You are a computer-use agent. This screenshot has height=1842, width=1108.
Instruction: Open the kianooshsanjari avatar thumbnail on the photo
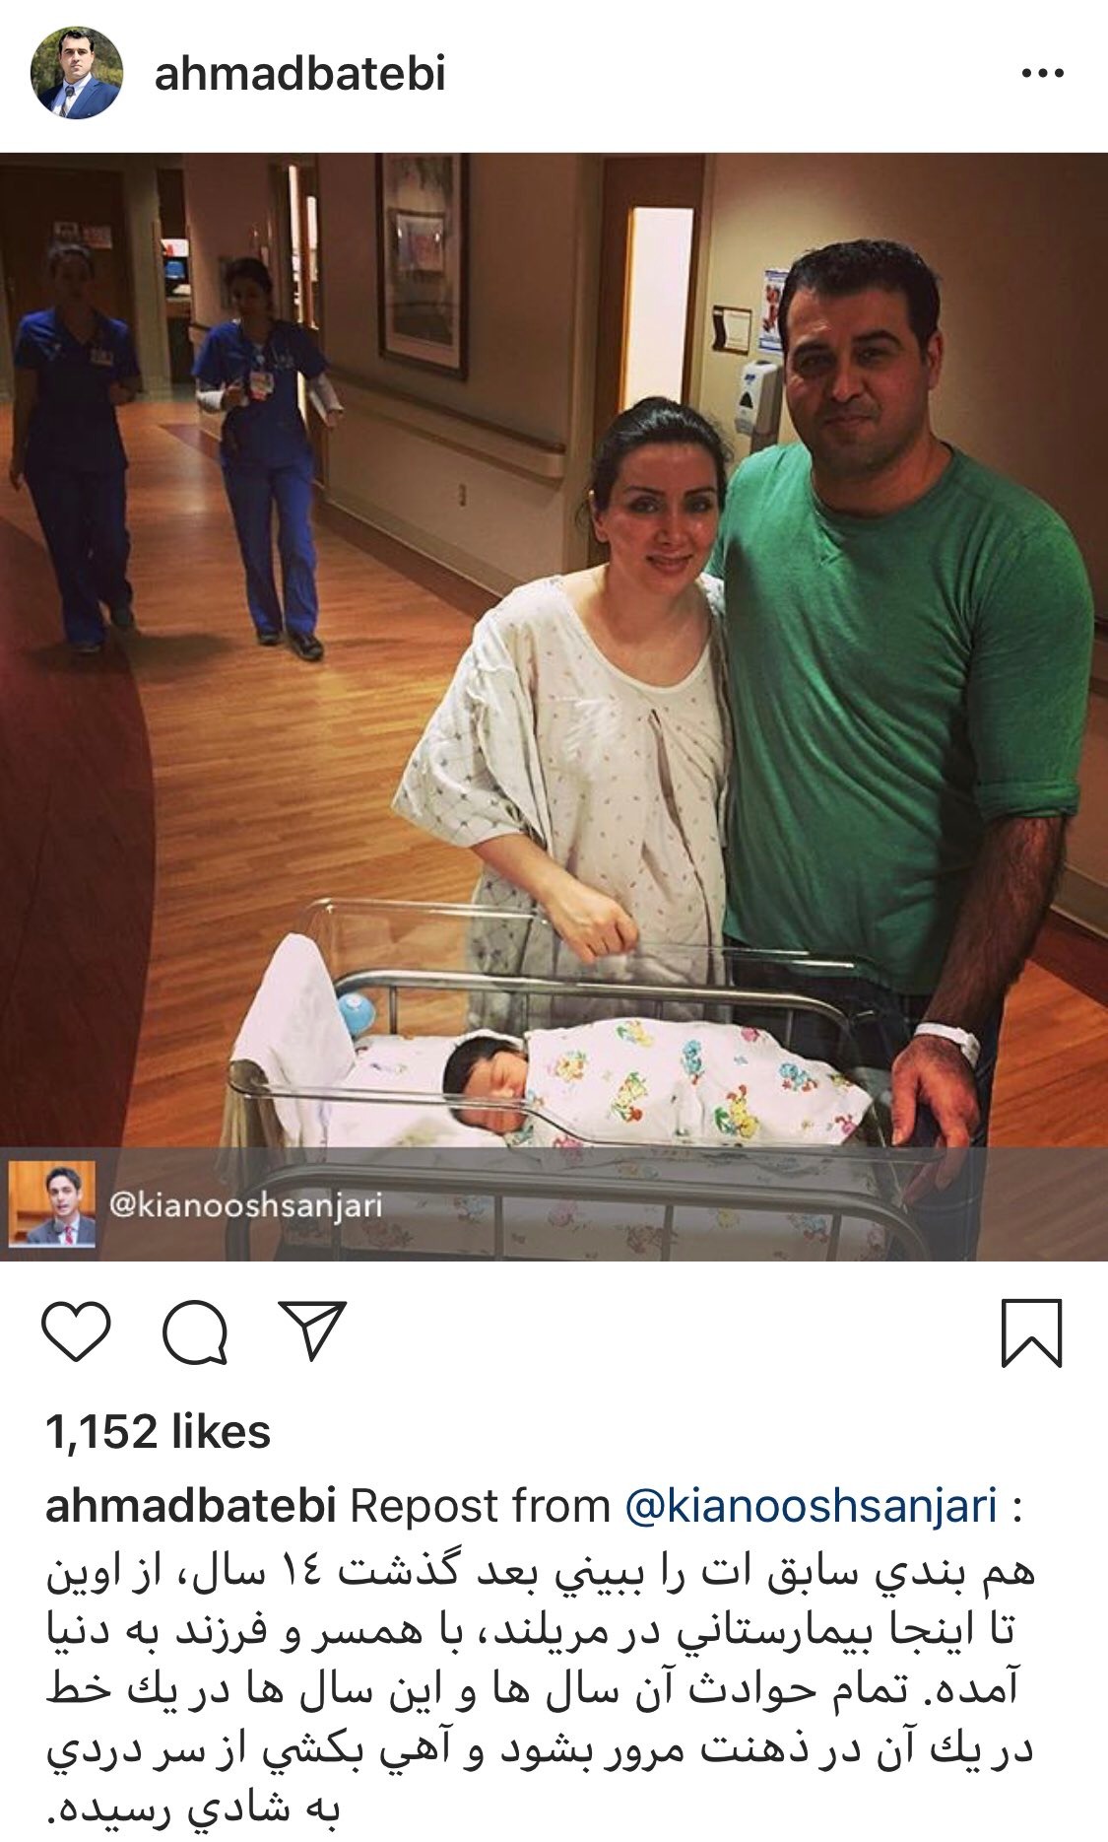[52, 1203]
